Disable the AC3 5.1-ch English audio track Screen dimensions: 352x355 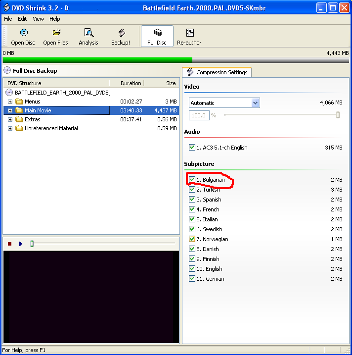click(x=192, y=148)
